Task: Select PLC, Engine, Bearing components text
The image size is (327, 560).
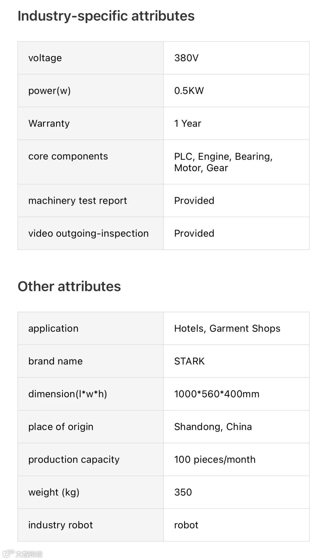Action: click(223, 156)
